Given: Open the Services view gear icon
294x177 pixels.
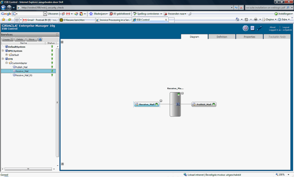Looking at the screenshot, I should (x=246, y=28).
